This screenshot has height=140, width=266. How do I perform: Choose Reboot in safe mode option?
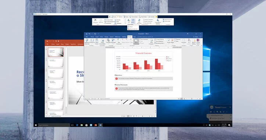[x=133, y=29]
